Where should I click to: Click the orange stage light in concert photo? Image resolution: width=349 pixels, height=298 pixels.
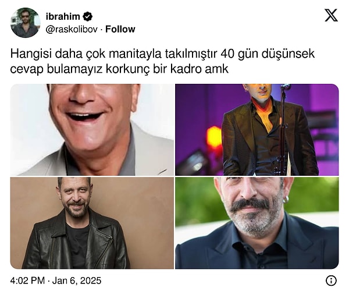click(x=214, y=137)
